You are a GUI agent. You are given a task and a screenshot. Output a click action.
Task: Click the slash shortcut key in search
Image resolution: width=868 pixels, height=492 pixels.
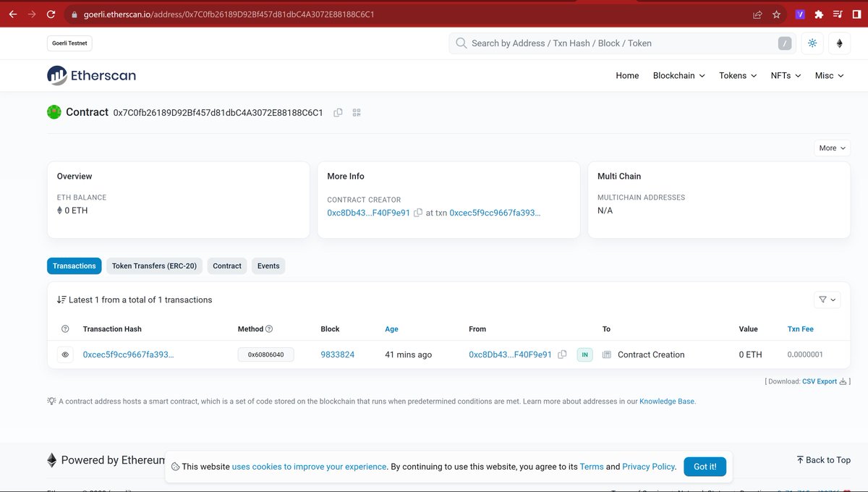click(x=785, y=43)
